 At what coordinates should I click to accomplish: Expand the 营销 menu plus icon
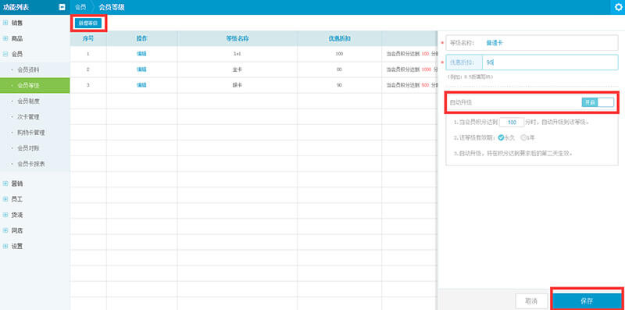(x=5, y=184)
